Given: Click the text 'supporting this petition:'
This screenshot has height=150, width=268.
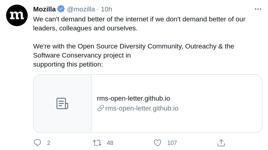Looking at the screenshot, I should tap(68, 64).
